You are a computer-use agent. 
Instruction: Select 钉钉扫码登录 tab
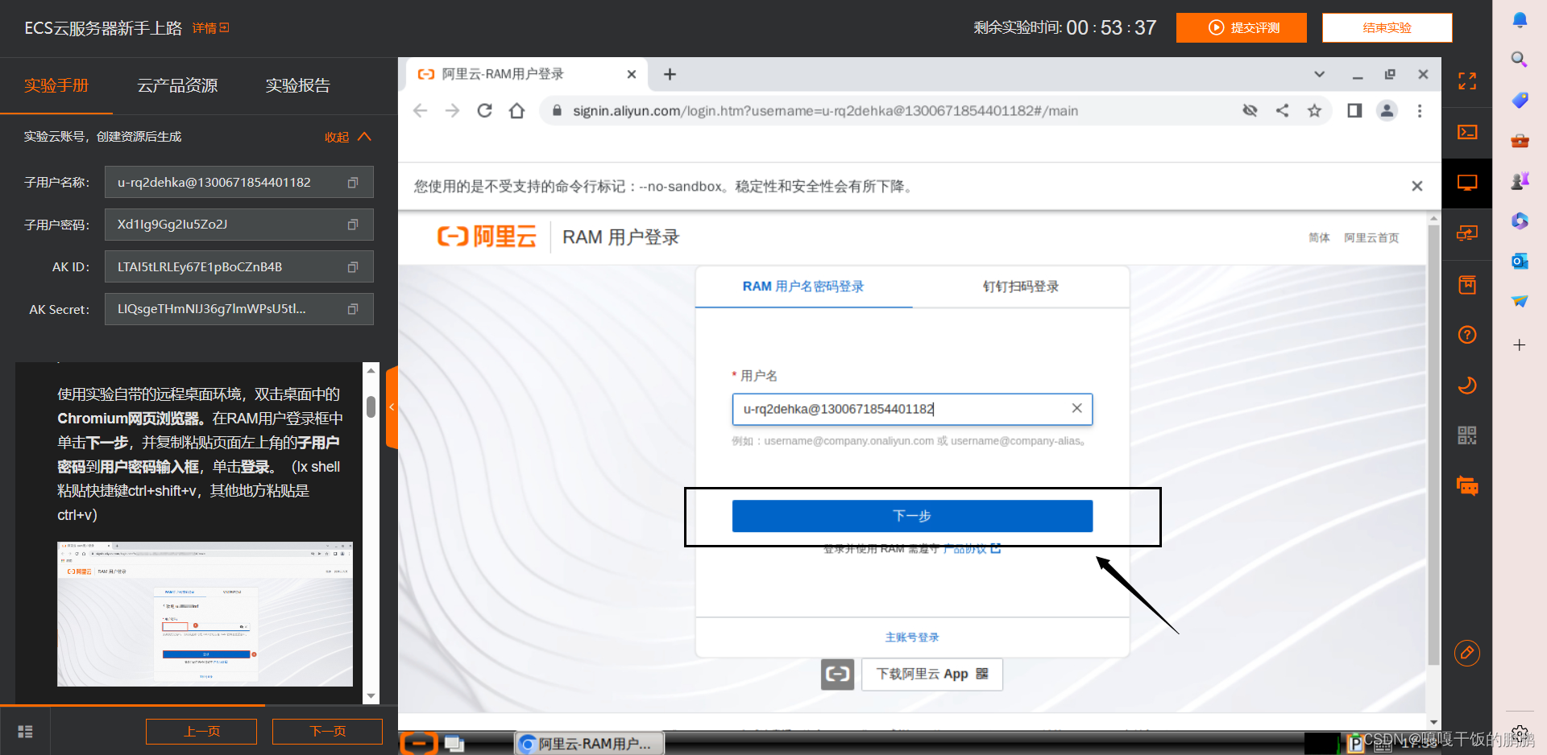click(1020, 287)
